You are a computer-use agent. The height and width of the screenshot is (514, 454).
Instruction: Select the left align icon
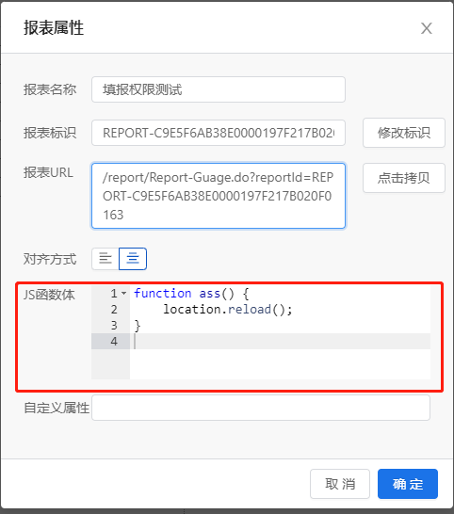(x=105, y=259)
